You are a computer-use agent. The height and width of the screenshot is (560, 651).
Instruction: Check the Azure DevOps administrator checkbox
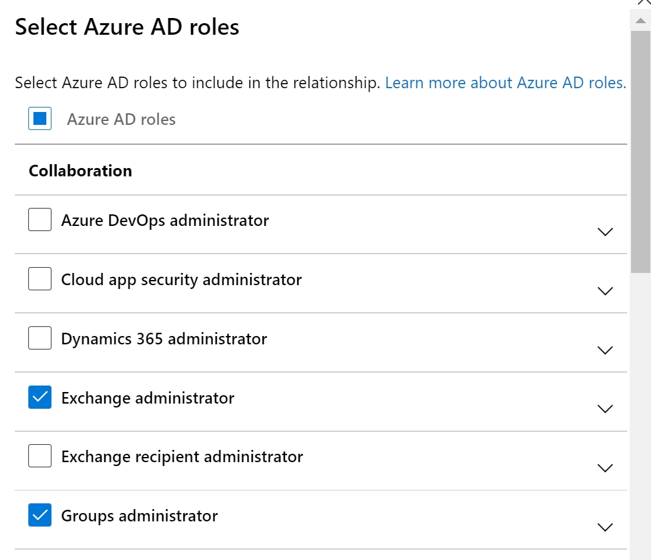[x=40, y=219]
